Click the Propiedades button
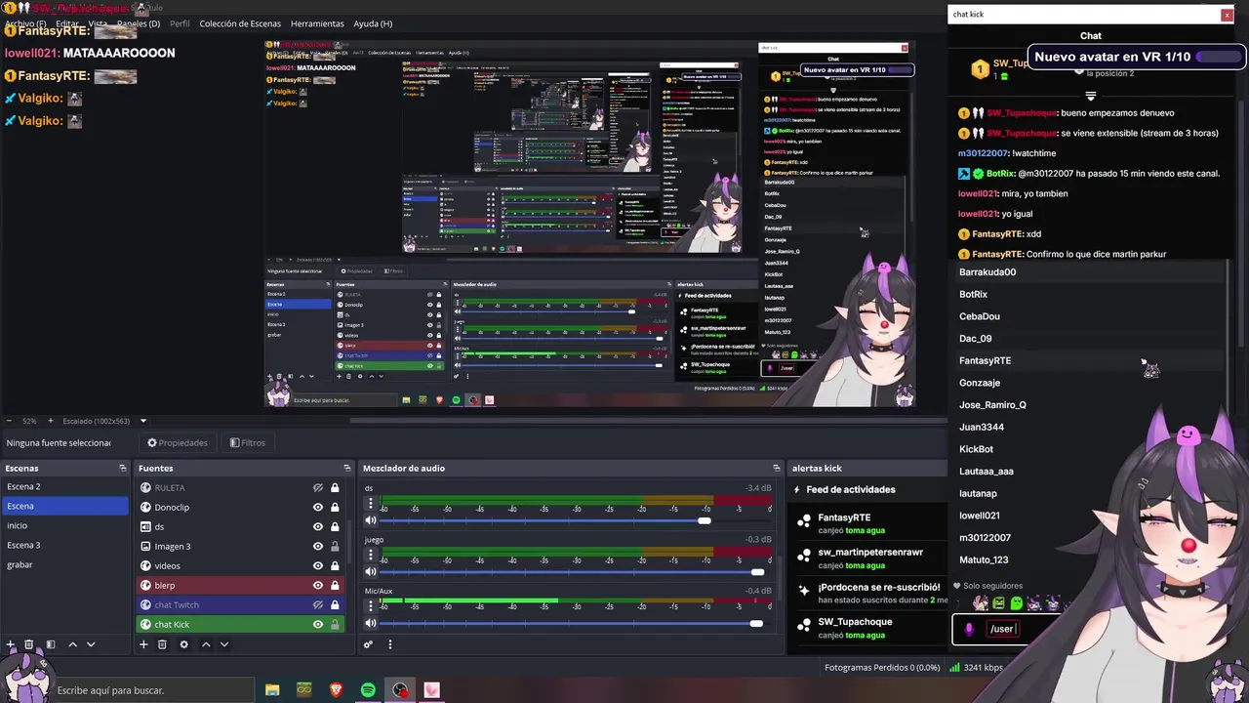This screenshot has width=1249, height=703. (178, 442)
